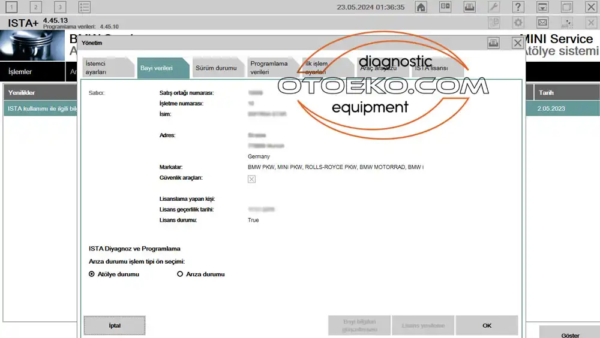Toggle the Güvenlik araçları checkbox

[251, 179]
